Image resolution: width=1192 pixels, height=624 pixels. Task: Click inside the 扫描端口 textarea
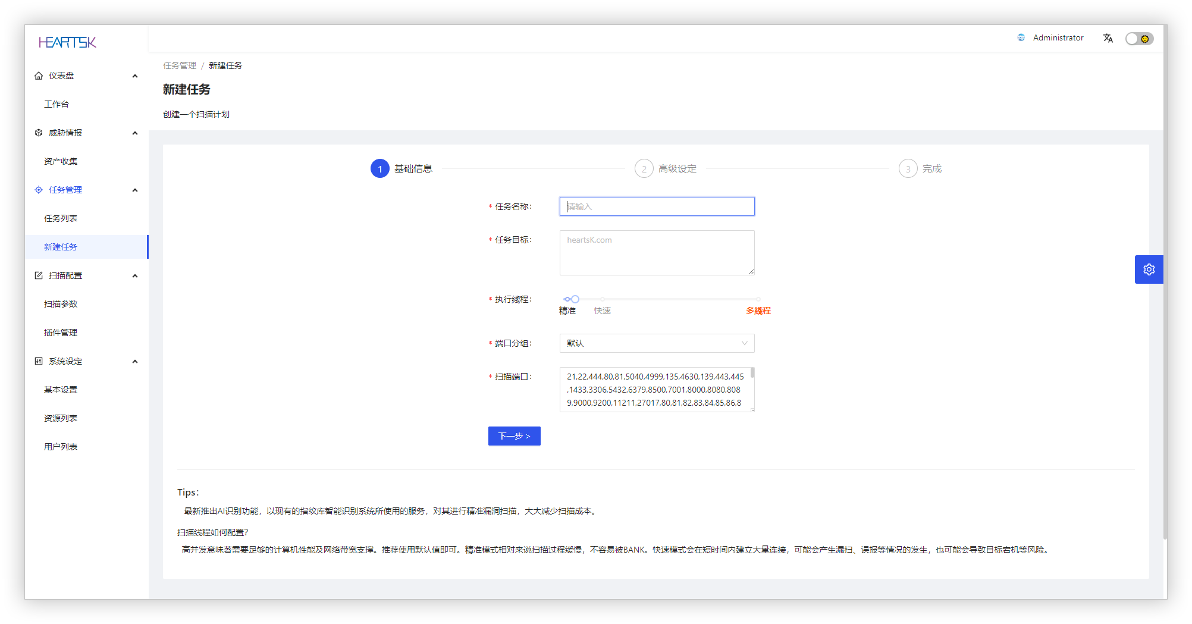[x=657, y=390]
